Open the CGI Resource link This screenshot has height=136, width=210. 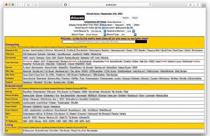click(30, 54)
